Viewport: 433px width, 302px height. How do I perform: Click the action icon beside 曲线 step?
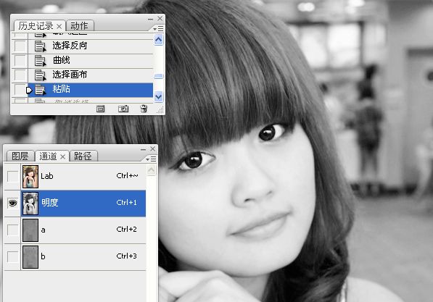[41, 60]
